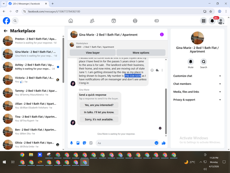
Task: Go to the Home feed icon
Action: 71,21
